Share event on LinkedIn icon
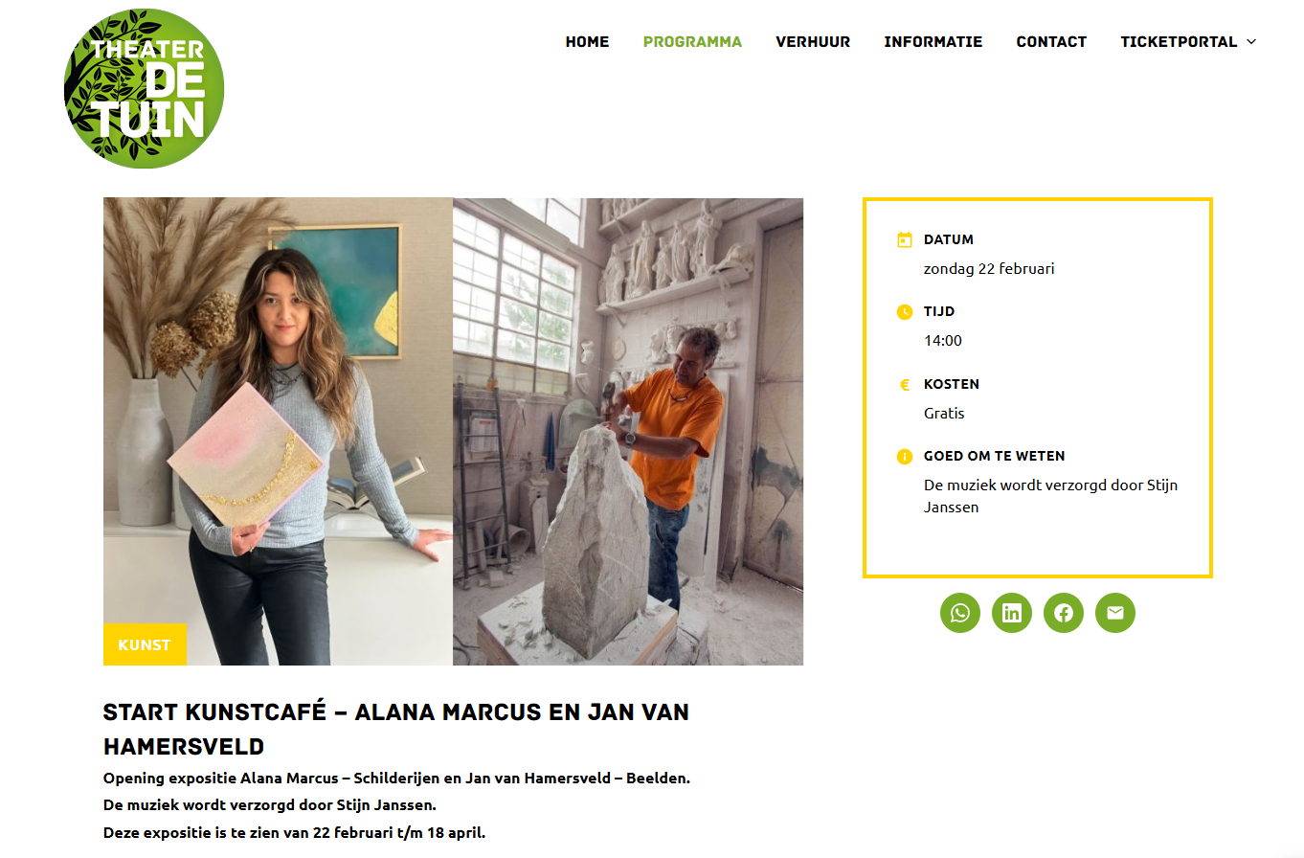 point(1012,613)
